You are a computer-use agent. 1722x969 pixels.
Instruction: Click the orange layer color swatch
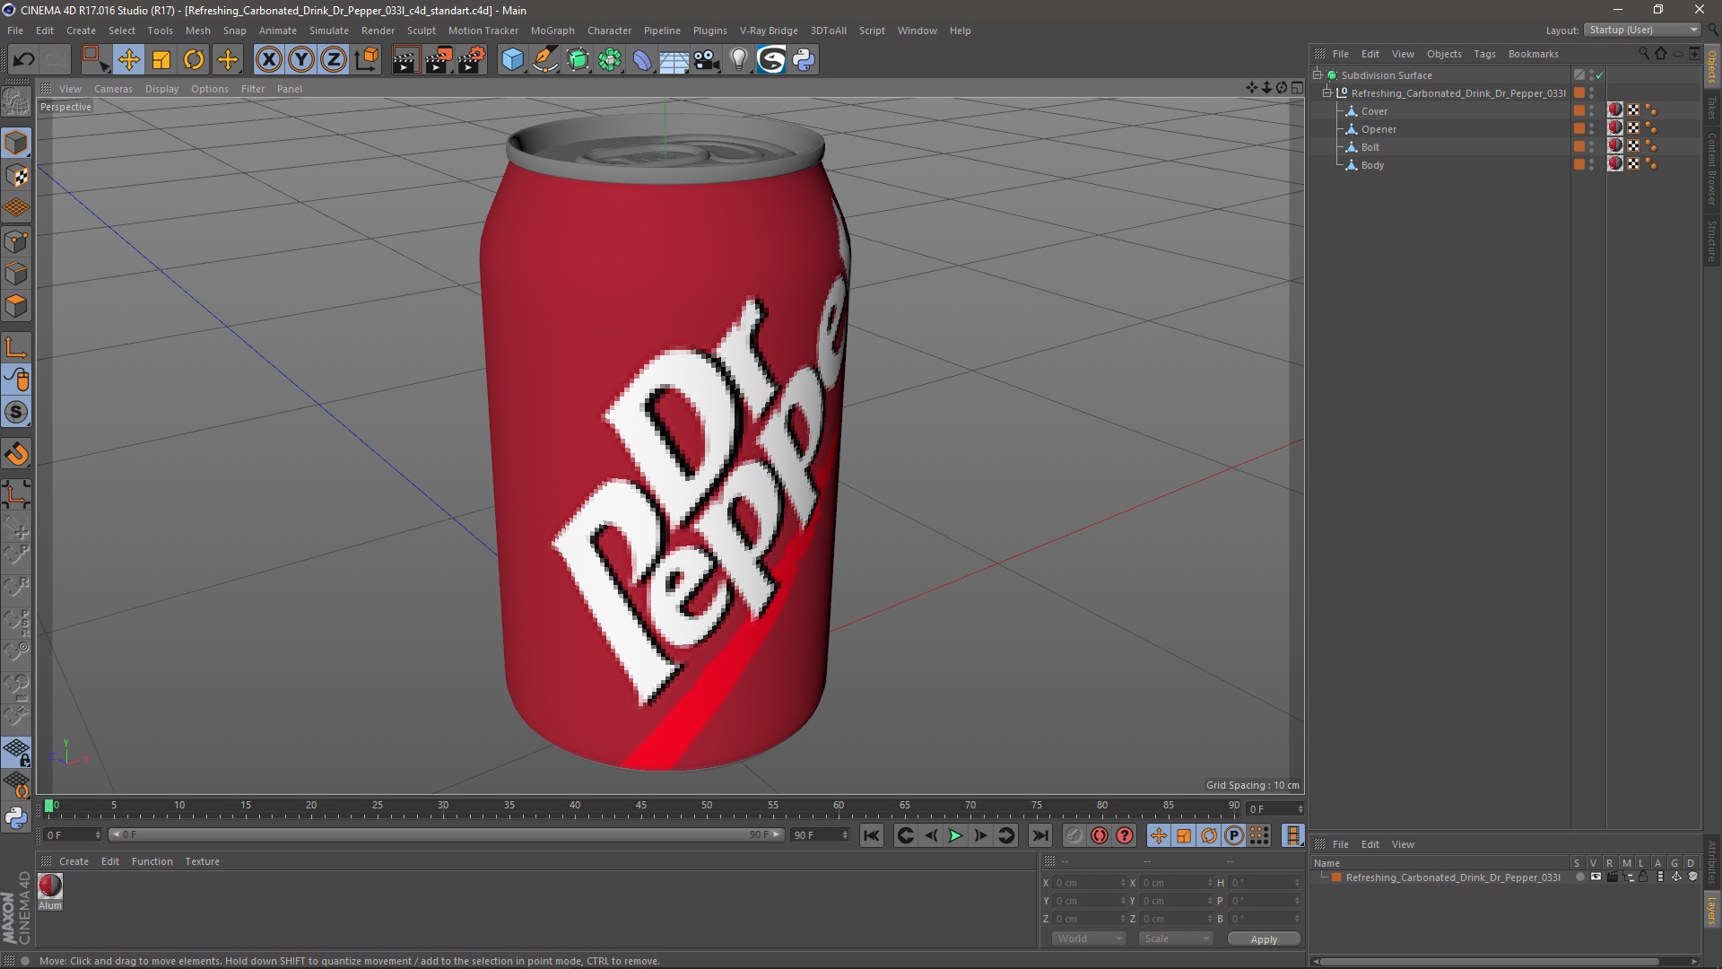(x=1336, y=877)
